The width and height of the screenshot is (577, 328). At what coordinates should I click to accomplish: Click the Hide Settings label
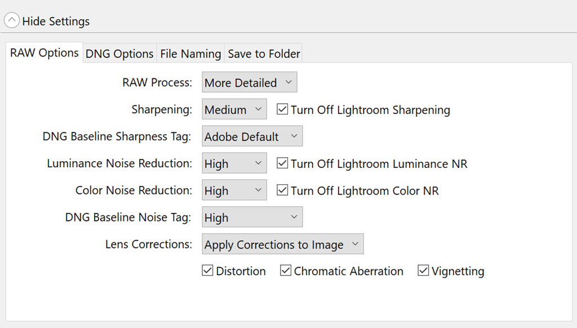pos(56,21)
